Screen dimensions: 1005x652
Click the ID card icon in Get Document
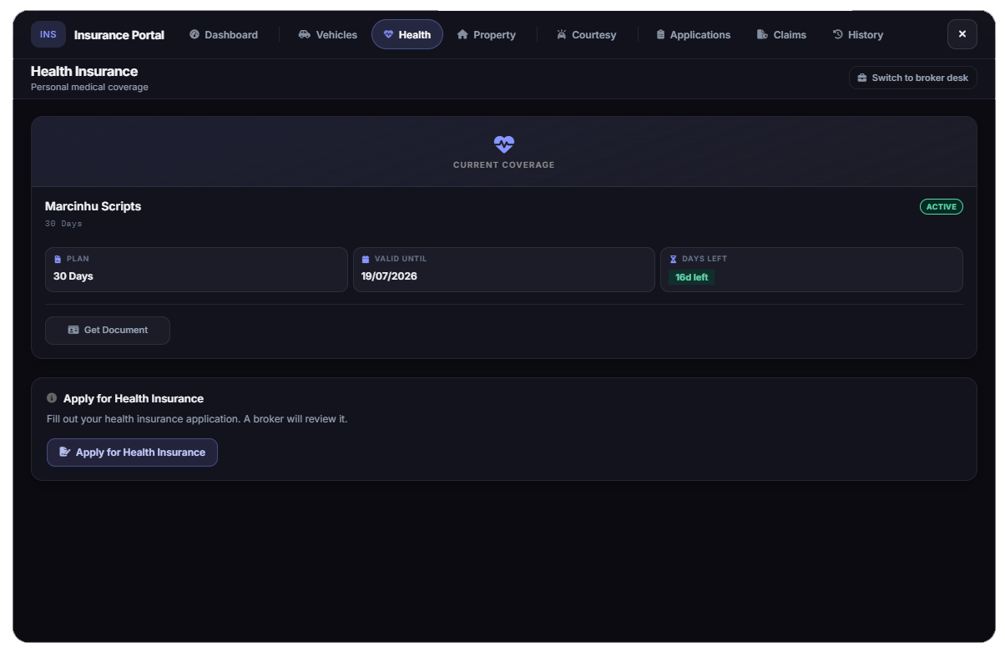click(73, 330)
